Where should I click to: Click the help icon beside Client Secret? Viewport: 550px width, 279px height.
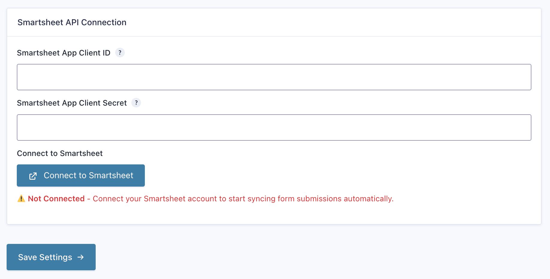(136, 103)
